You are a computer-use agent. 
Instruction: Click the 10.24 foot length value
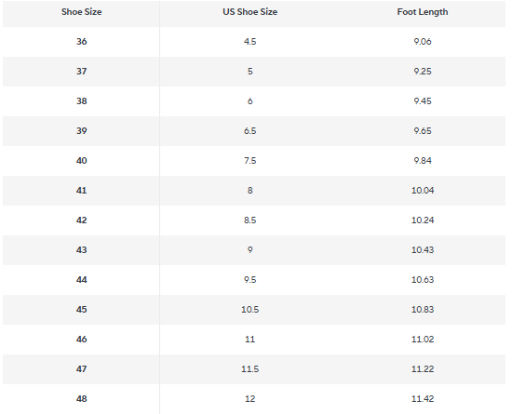[x=423, y=220]
